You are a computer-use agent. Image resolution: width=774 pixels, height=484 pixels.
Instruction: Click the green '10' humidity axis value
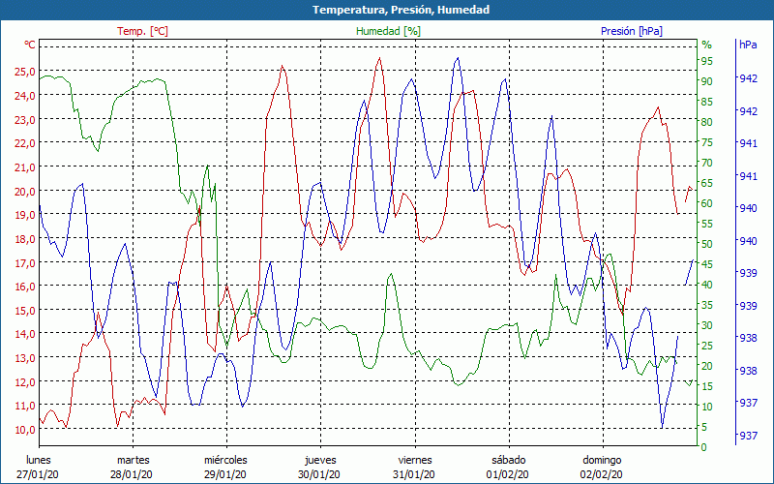707,407
